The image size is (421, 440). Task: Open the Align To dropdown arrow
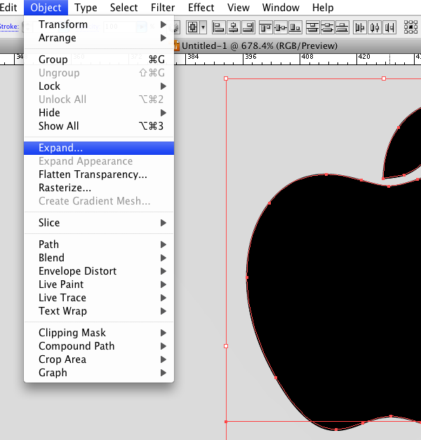[x=203, y=27]
